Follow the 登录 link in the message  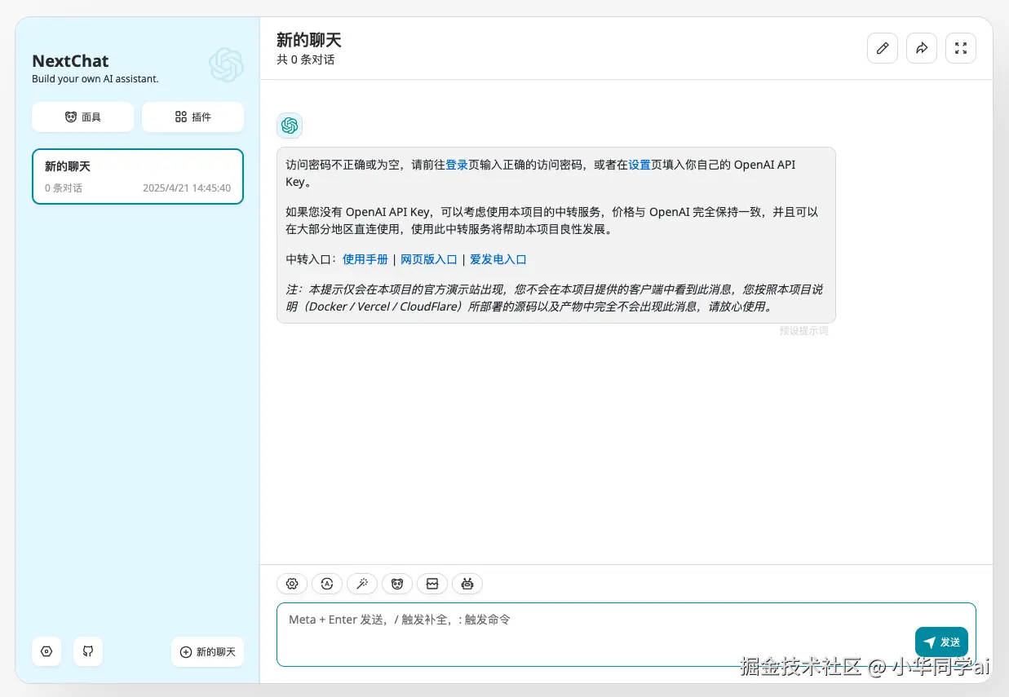(x=457, y=165)
